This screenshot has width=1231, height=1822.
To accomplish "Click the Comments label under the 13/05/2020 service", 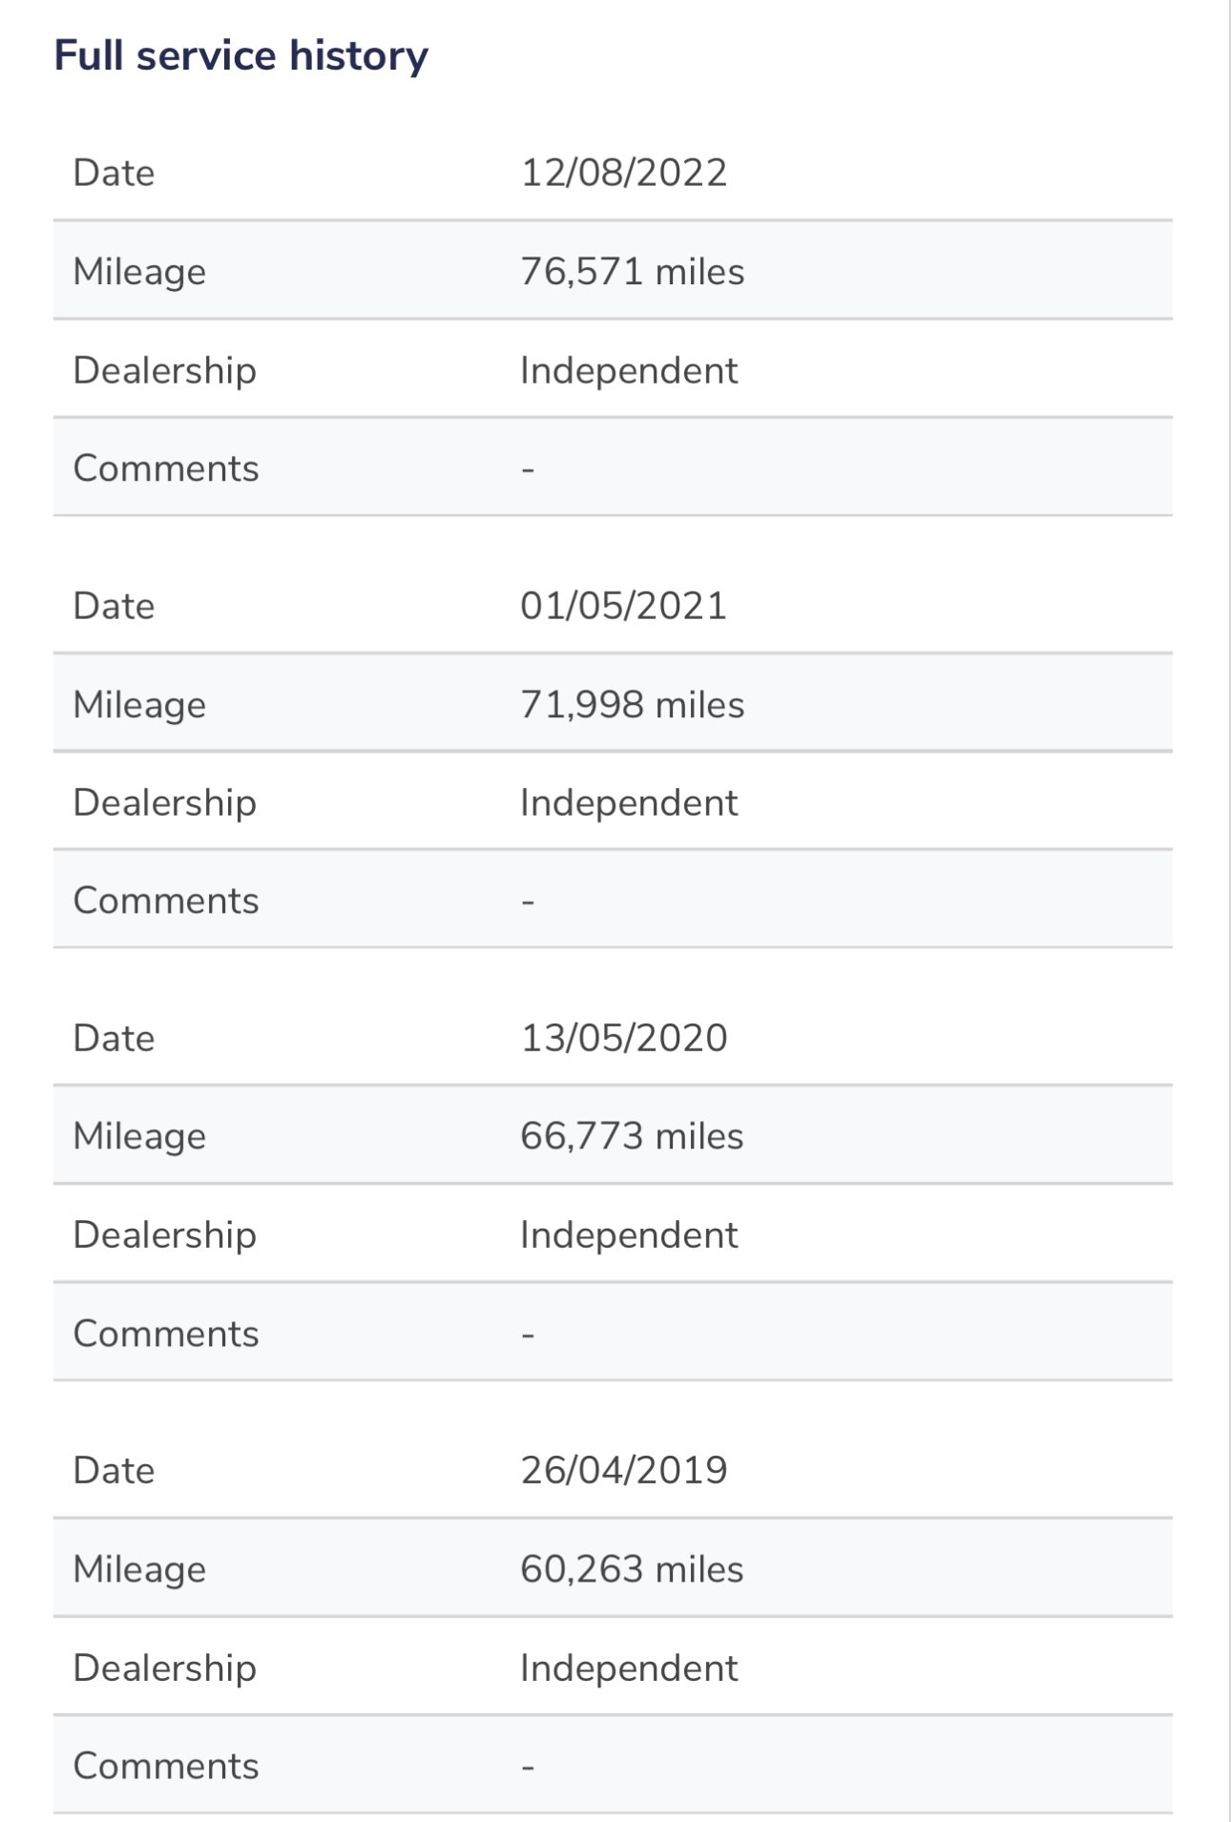I will pyautogui.click(x=166, y=1334).
